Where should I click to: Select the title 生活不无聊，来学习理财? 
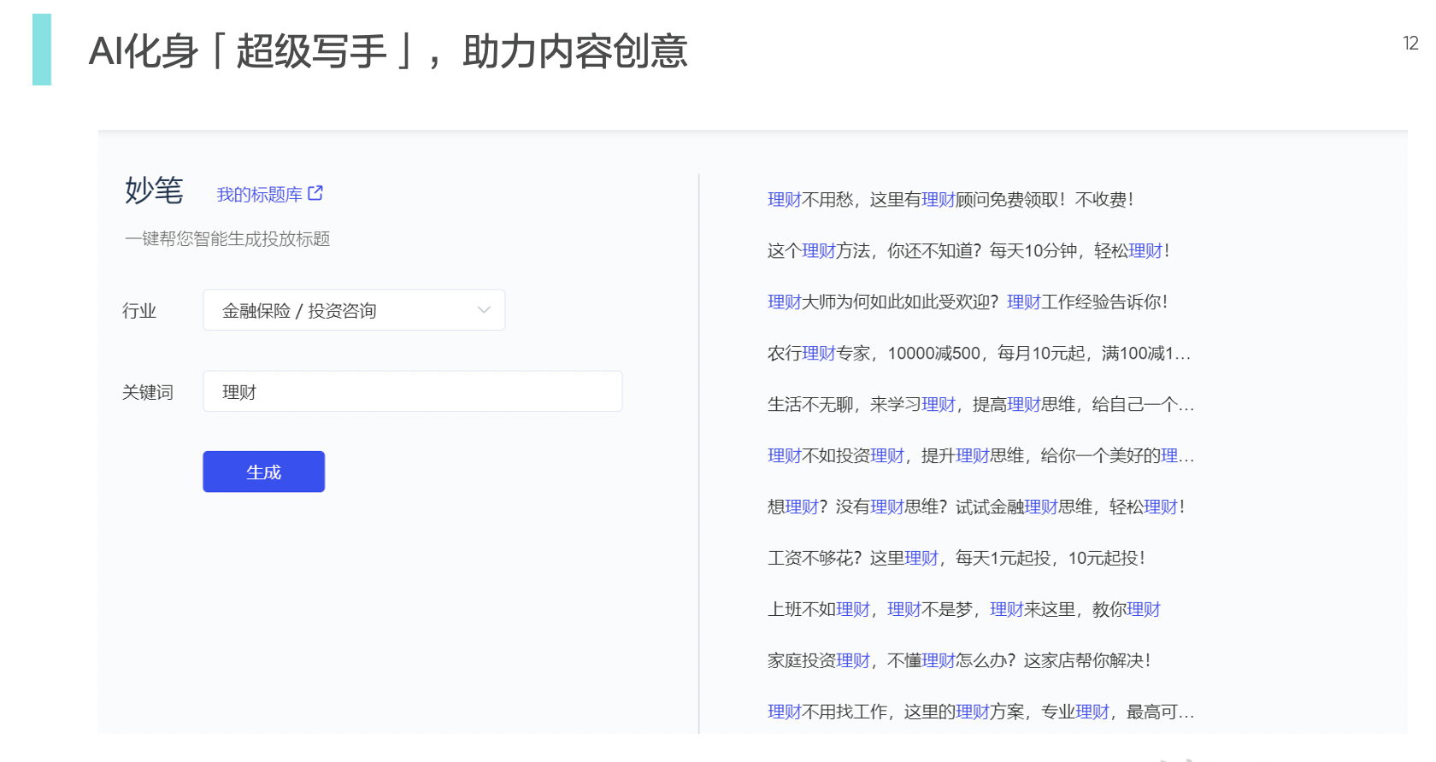(980, 405)
